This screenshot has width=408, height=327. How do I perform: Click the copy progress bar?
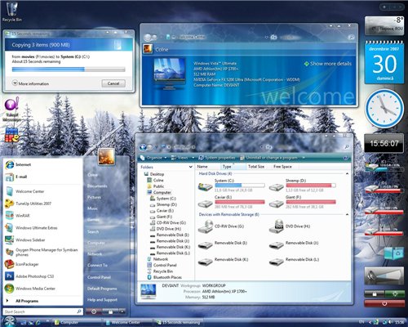point(69,69)
